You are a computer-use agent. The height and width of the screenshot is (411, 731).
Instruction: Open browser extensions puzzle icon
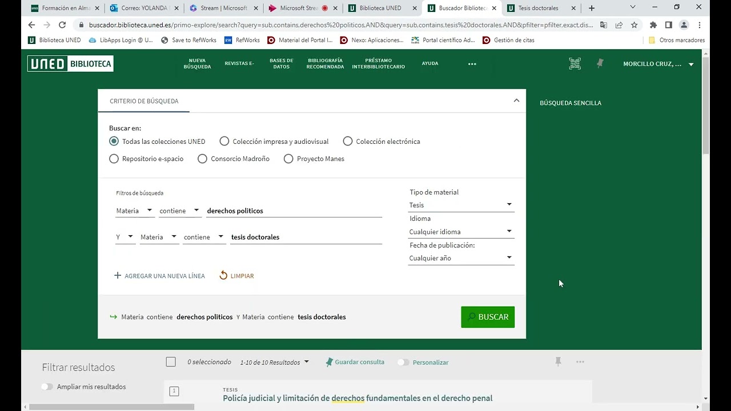tap(653, 25)
